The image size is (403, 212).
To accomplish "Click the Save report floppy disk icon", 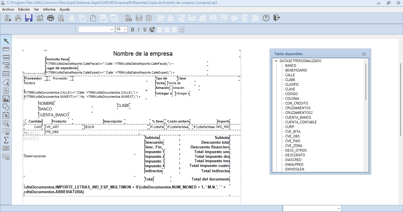I will click(29, 18).
